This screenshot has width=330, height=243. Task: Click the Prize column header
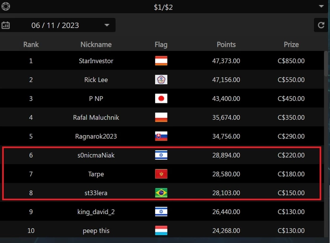291,44
